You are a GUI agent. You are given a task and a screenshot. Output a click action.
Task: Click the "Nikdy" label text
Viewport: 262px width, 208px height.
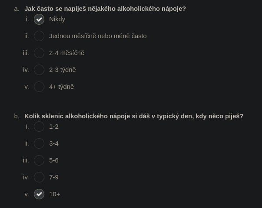coord(57,19)
